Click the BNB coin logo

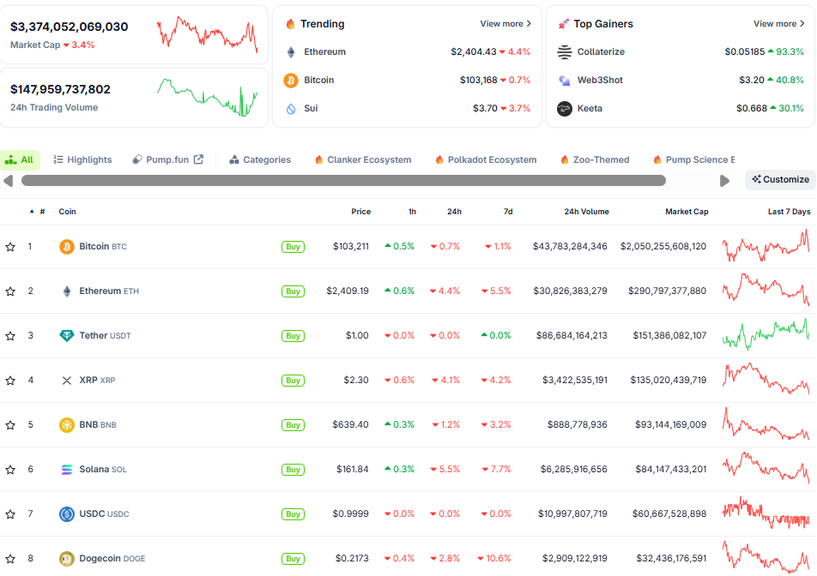coord(66,425)
